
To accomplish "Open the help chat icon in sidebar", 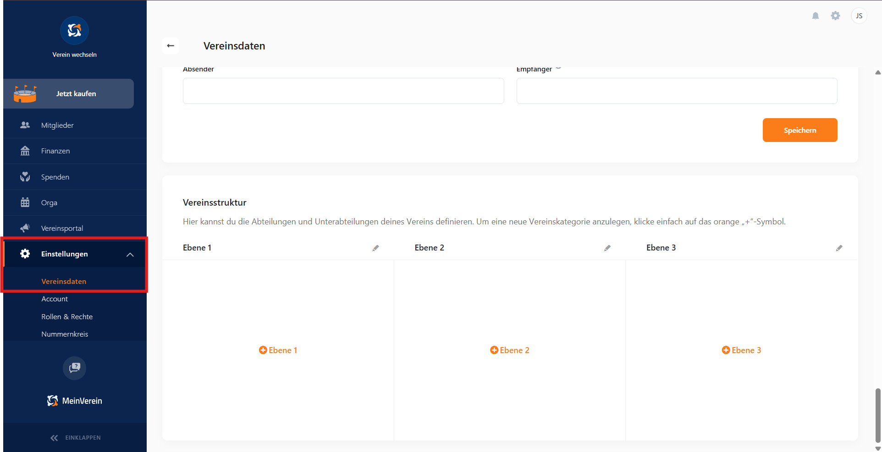I will (x=74, y=368).
